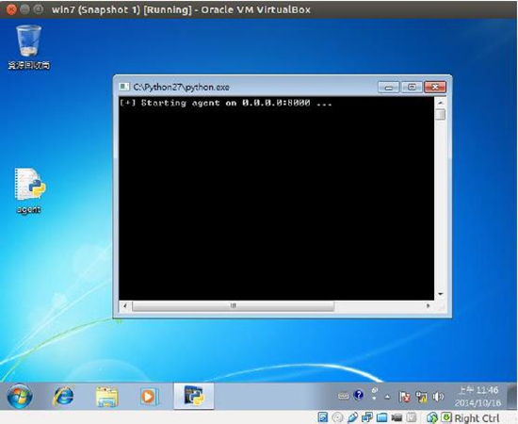
Task: Click console scrollbar down arrow
Action: tap(441, 294)
